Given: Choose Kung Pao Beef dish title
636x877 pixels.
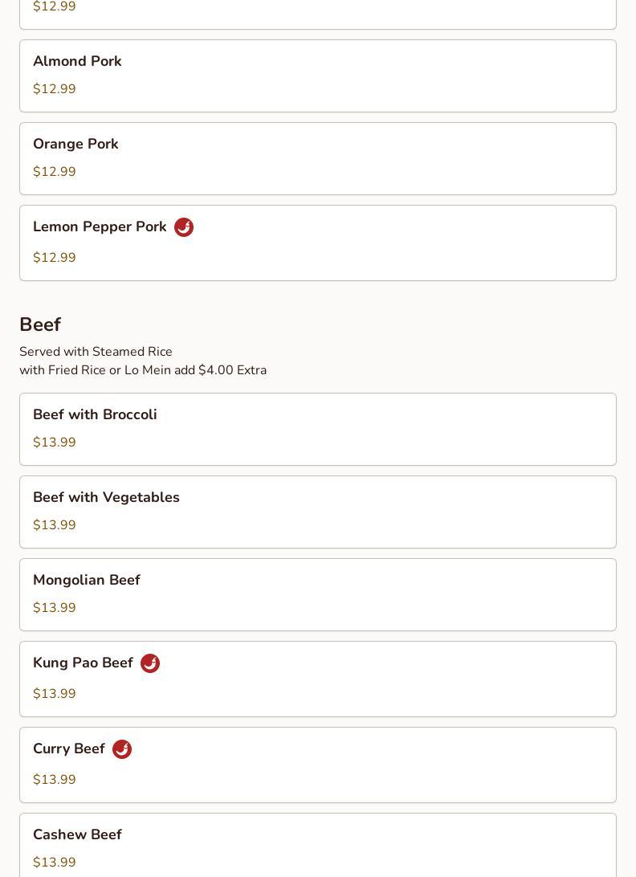Looking at the screenshot, I should pos(83,663).
